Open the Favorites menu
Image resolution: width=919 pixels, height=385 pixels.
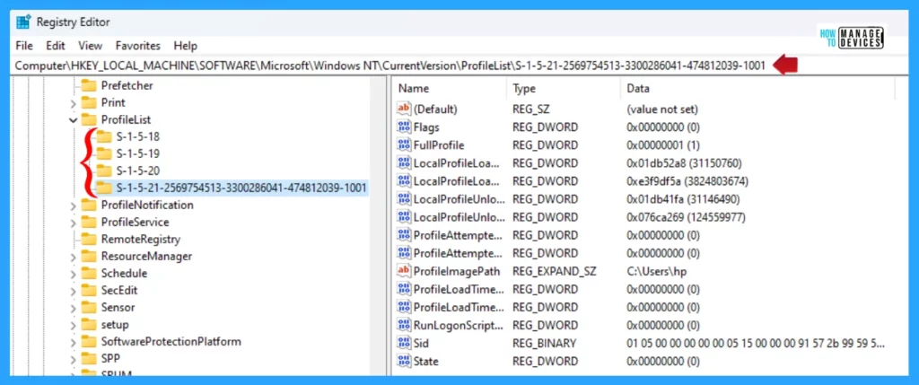click(x=137, y=45)
